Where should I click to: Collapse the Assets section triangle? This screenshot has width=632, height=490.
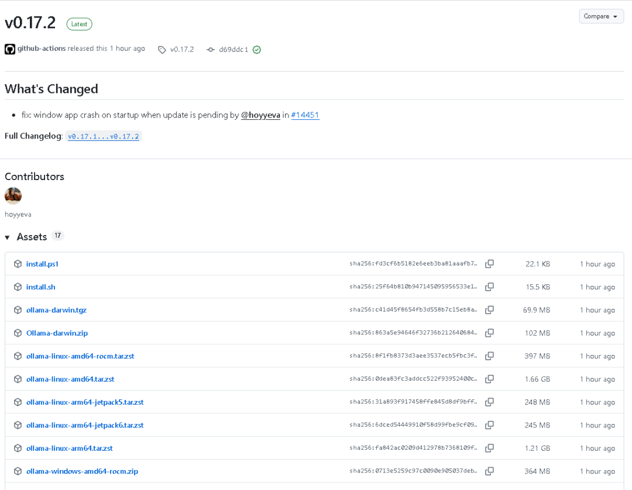[7, 237]
